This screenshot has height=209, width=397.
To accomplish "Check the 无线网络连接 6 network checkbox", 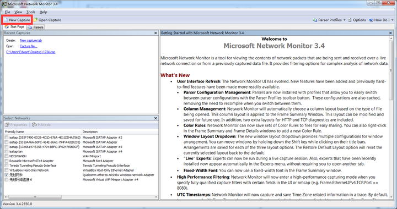I will (x=6, y=180).
